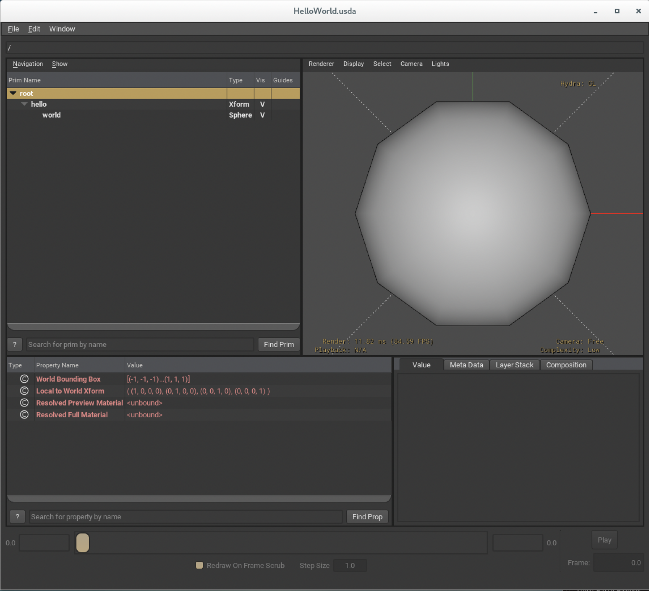Open the Lights menu in viewport
This screenshot has height=591, width=649.
(440, 64)
